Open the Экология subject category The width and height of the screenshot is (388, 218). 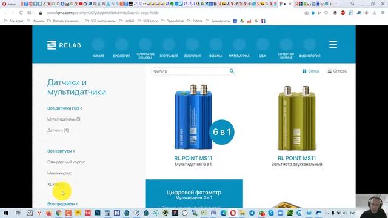pyautogui.click(x=192, y=48)
